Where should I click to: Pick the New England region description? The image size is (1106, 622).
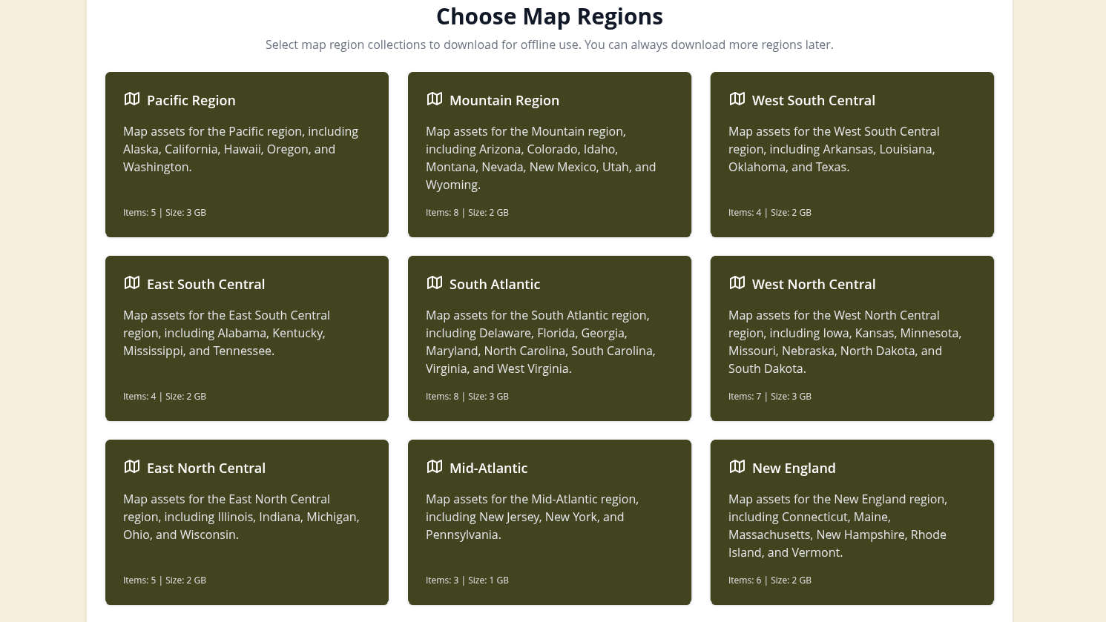click(x=837, y=526)
